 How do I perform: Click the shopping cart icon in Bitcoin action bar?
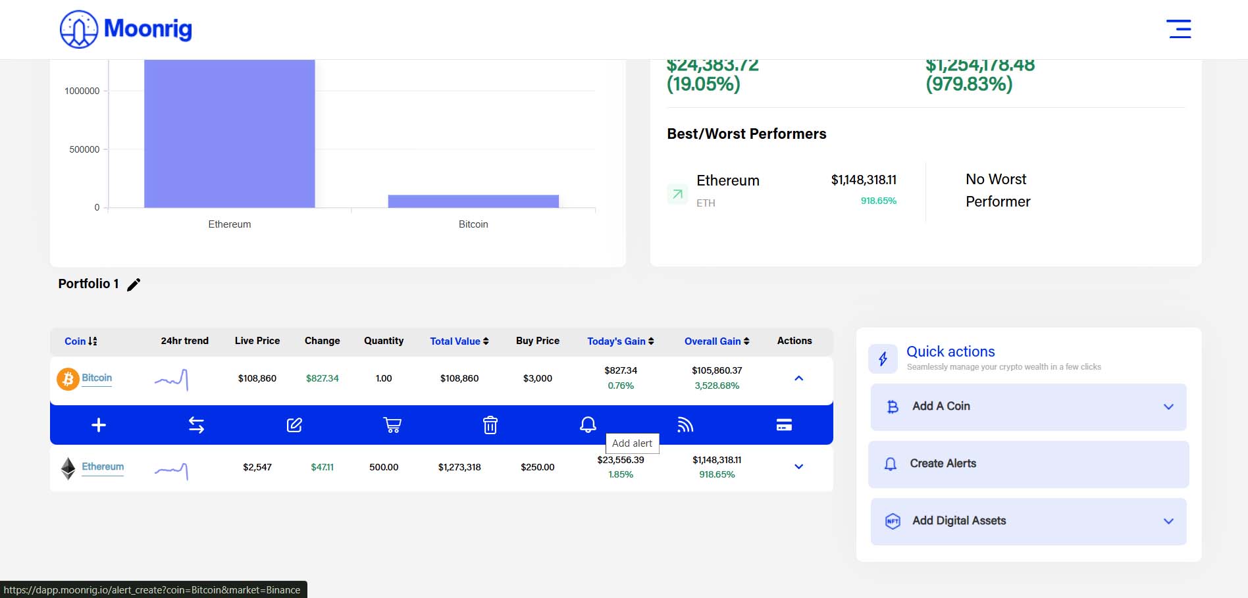coord(392,425)
